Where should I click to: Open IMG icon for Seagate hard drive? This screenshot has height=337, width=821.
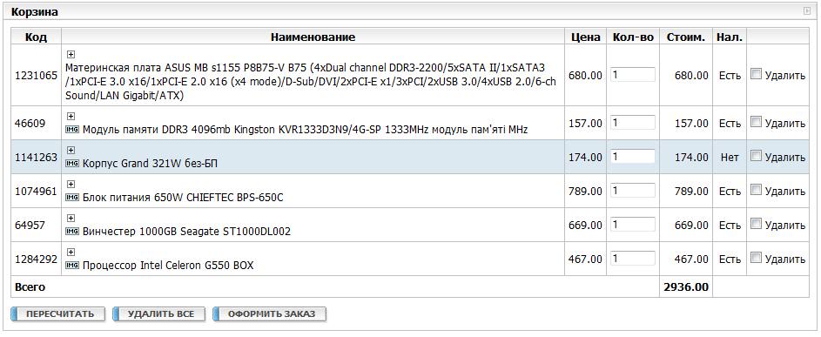coord(71,232)
